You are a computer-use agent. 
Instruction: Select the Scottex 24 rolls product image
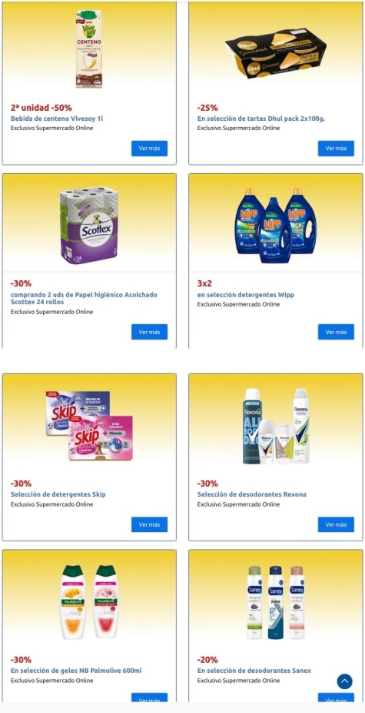pyautogui.click(x=89, y=226)
